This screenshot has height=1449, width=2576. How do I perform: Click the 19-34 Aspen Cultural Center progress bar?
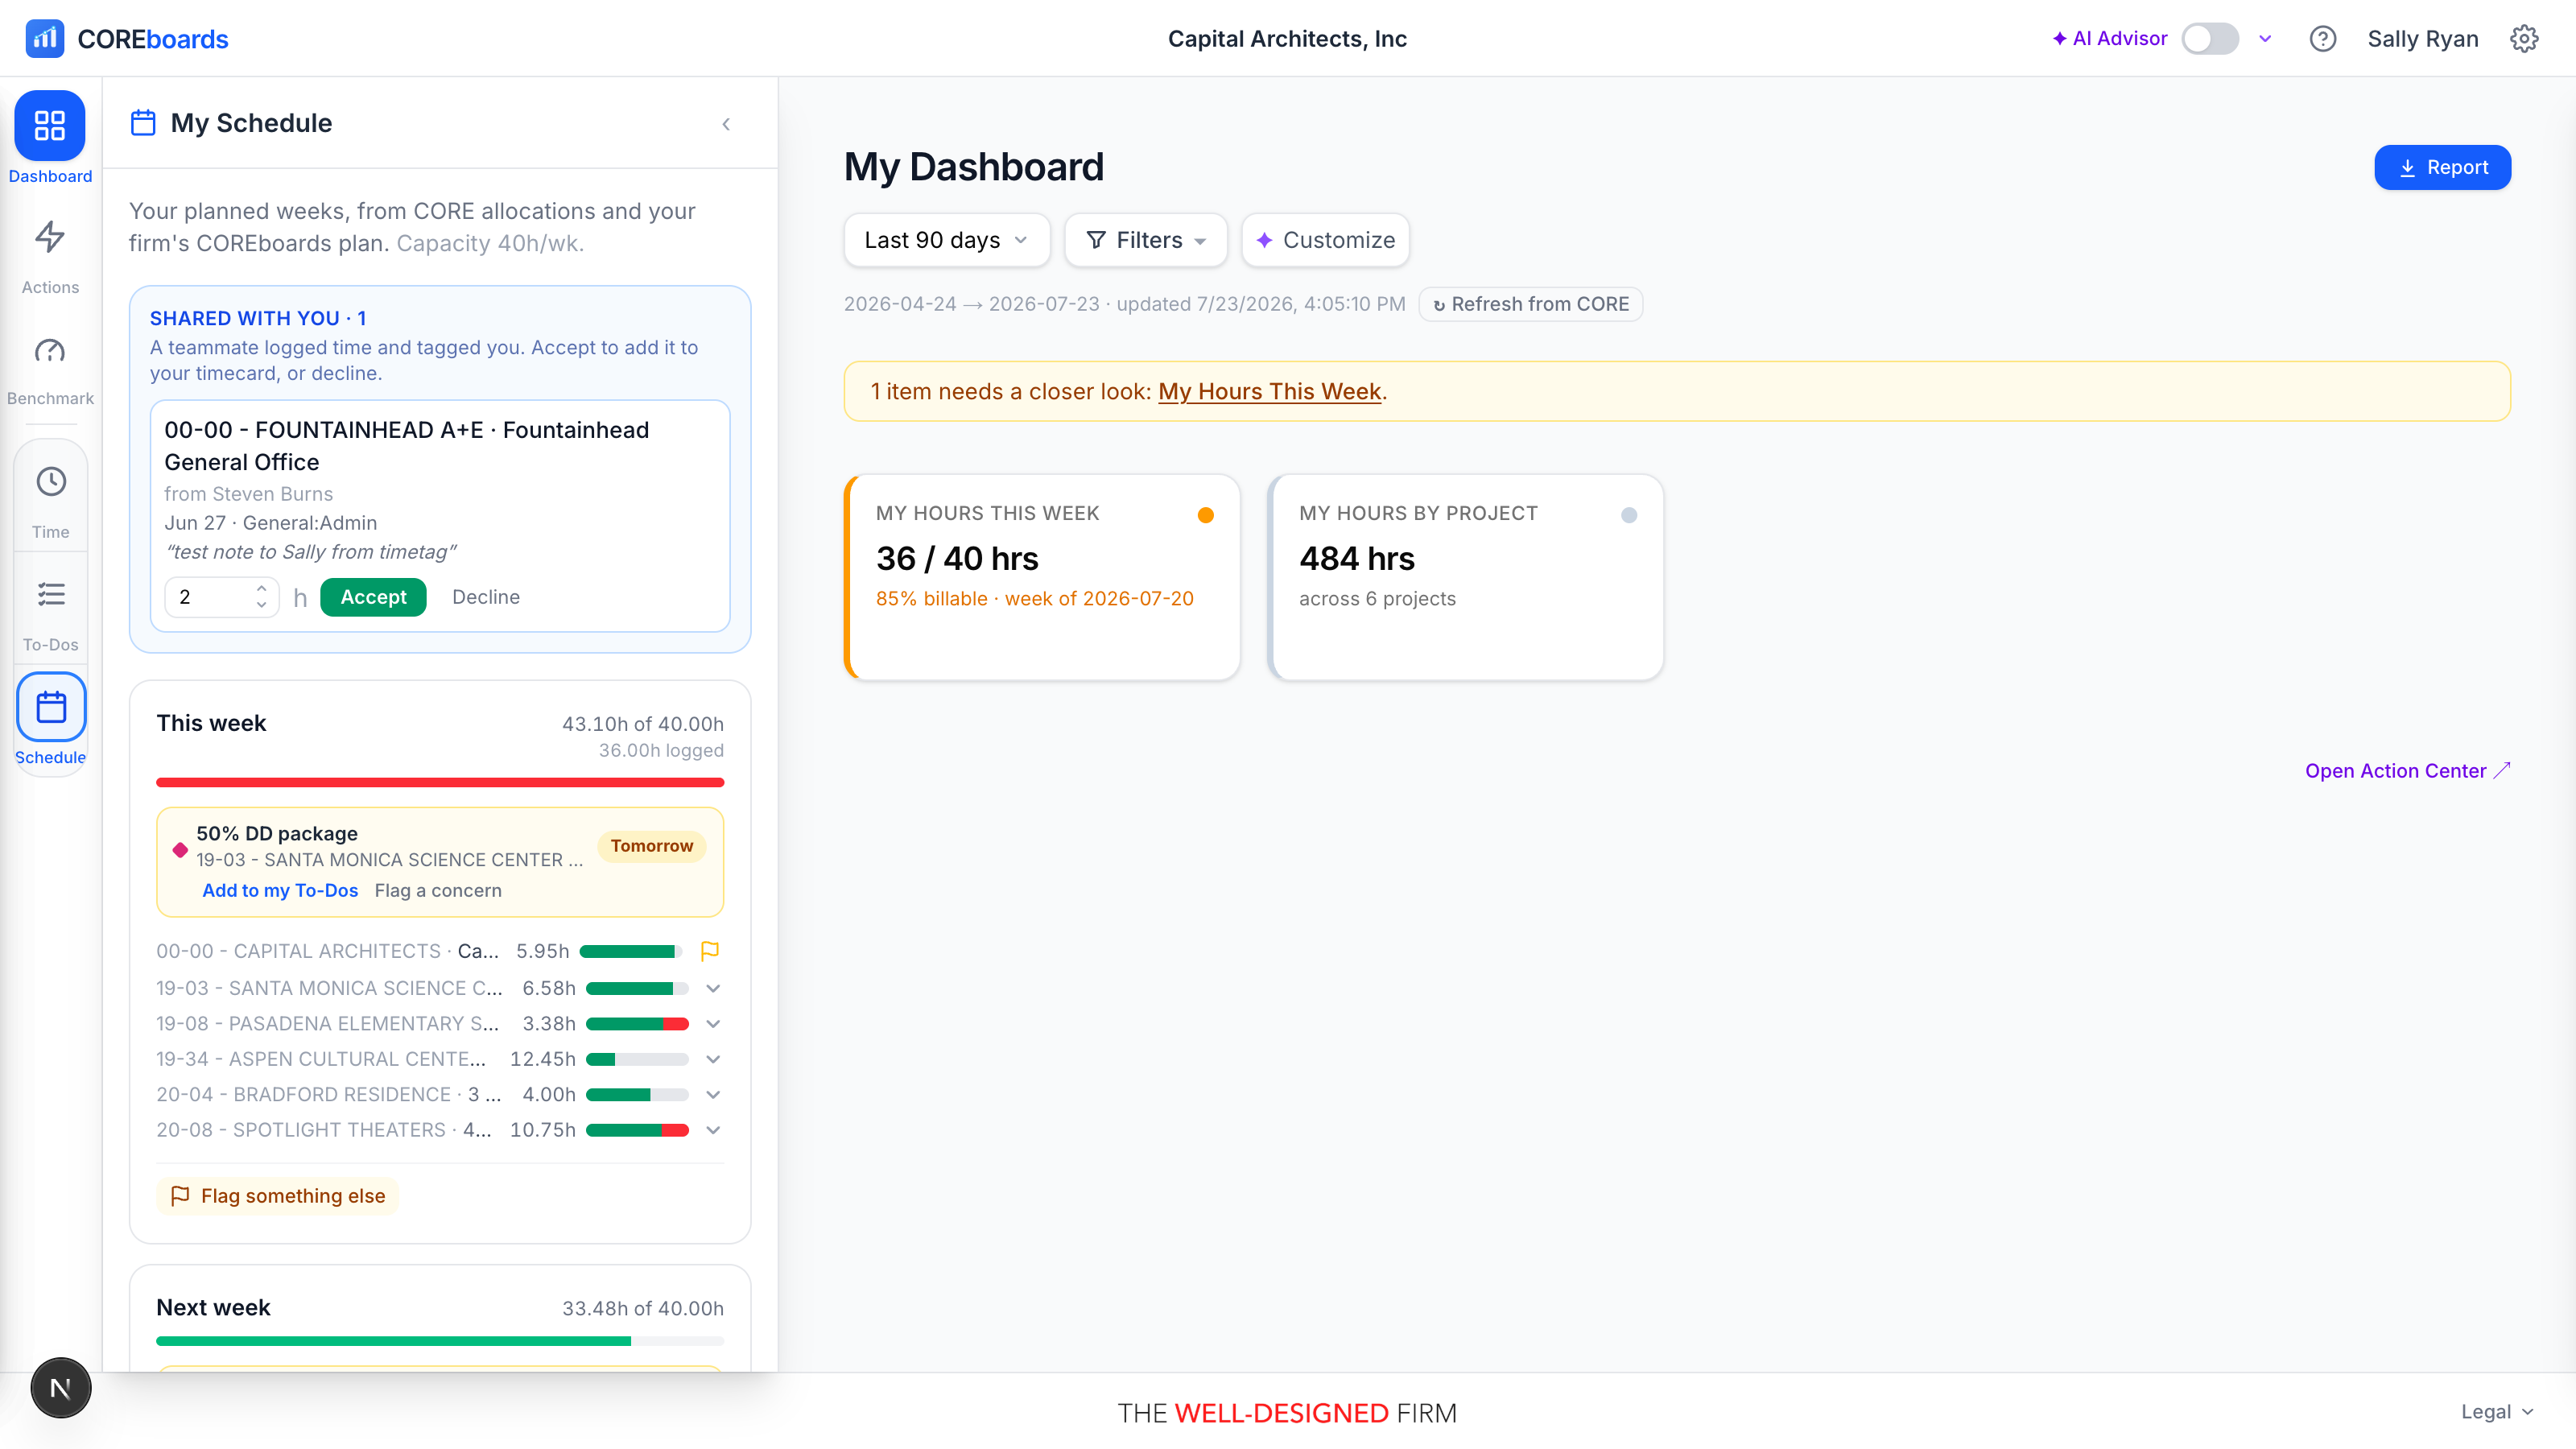click(x=637, y=1059)
